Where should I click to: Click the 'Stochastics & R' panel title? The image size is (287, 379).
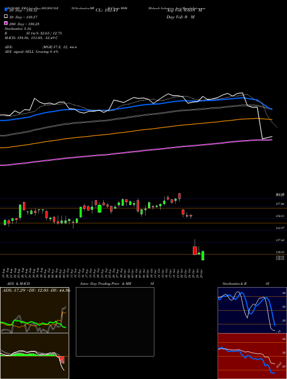tap(234, 284)
